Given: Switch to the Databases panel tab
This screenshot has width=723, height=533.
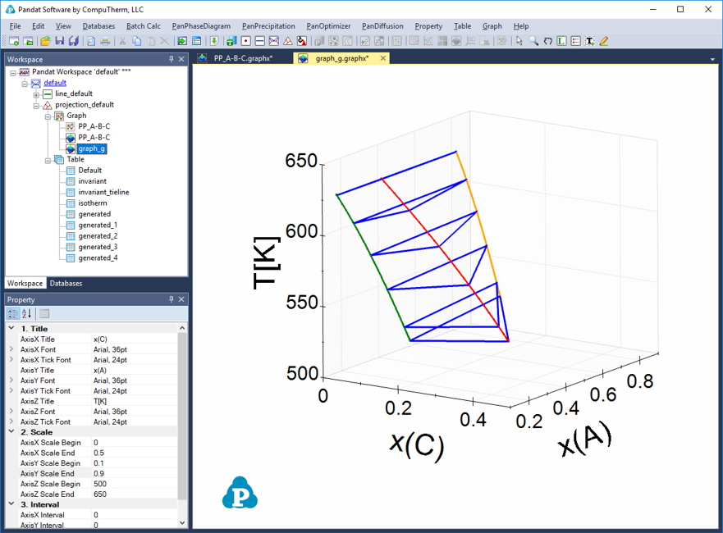Looking at the screenshot, I should click(x=66, y=283).
